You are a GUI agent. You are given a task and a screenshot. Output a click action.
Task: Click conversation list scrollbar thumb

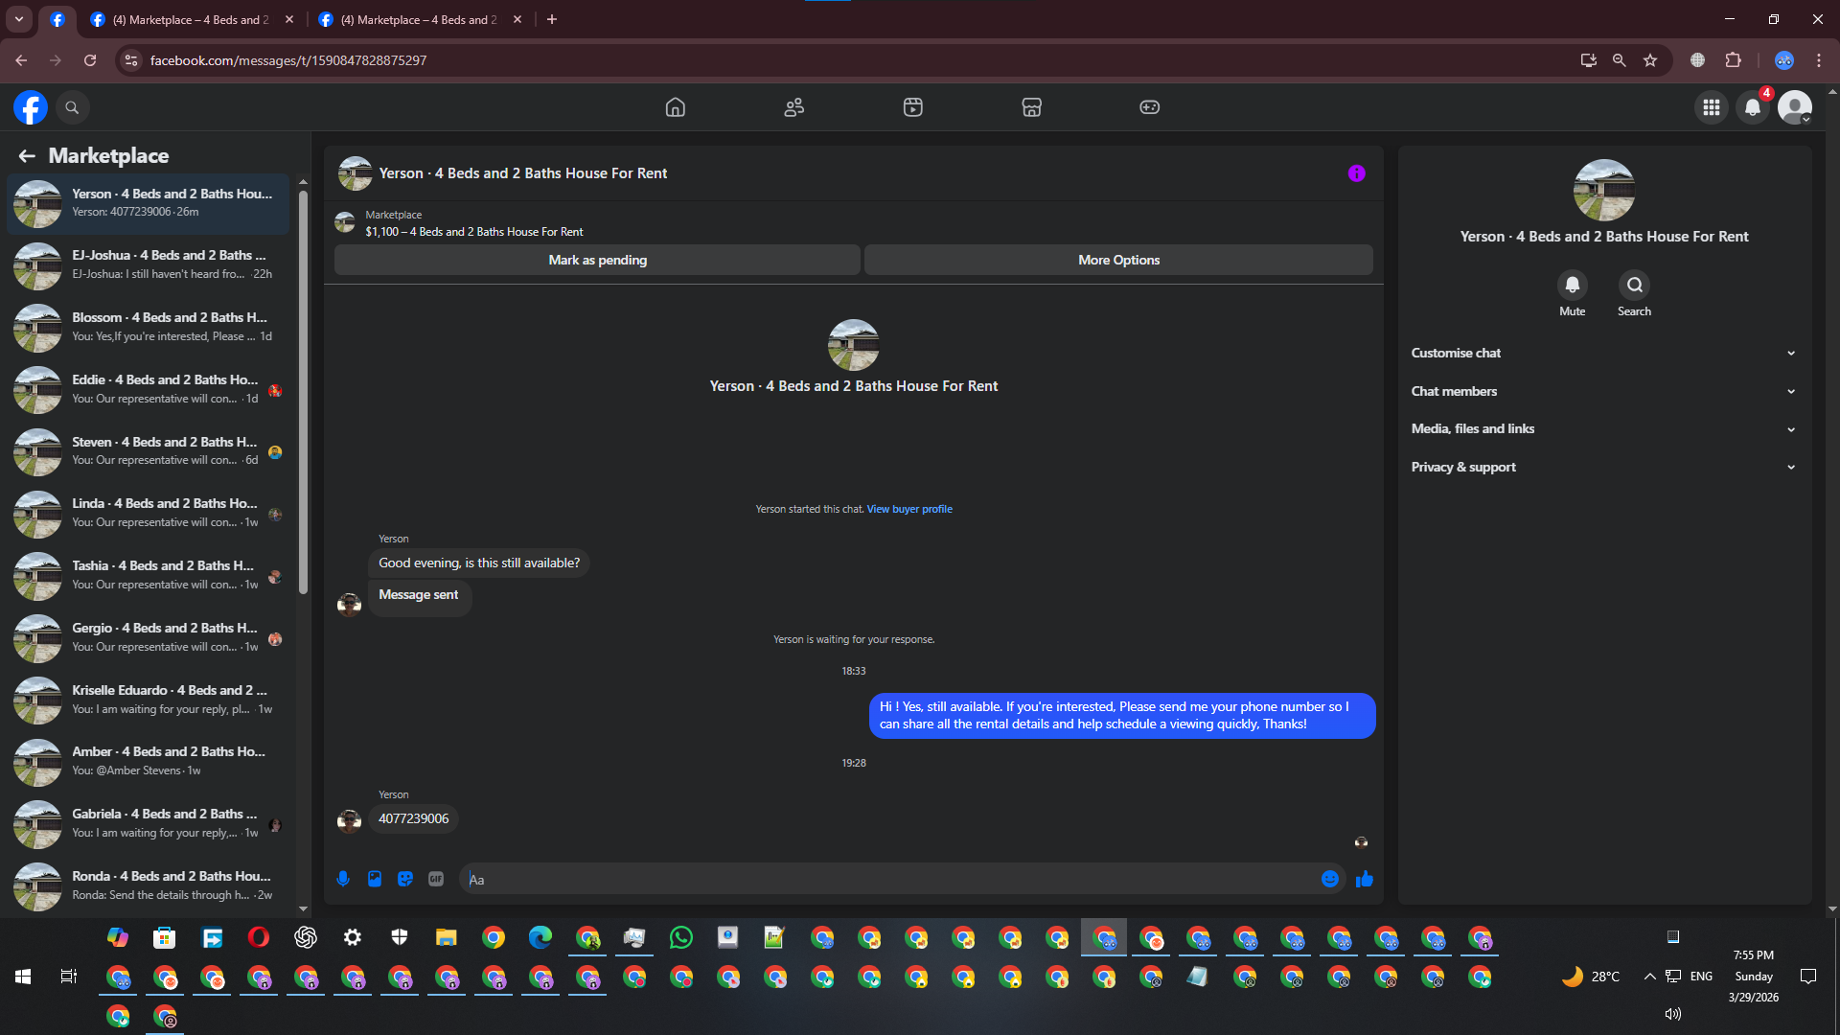[303, 391]
